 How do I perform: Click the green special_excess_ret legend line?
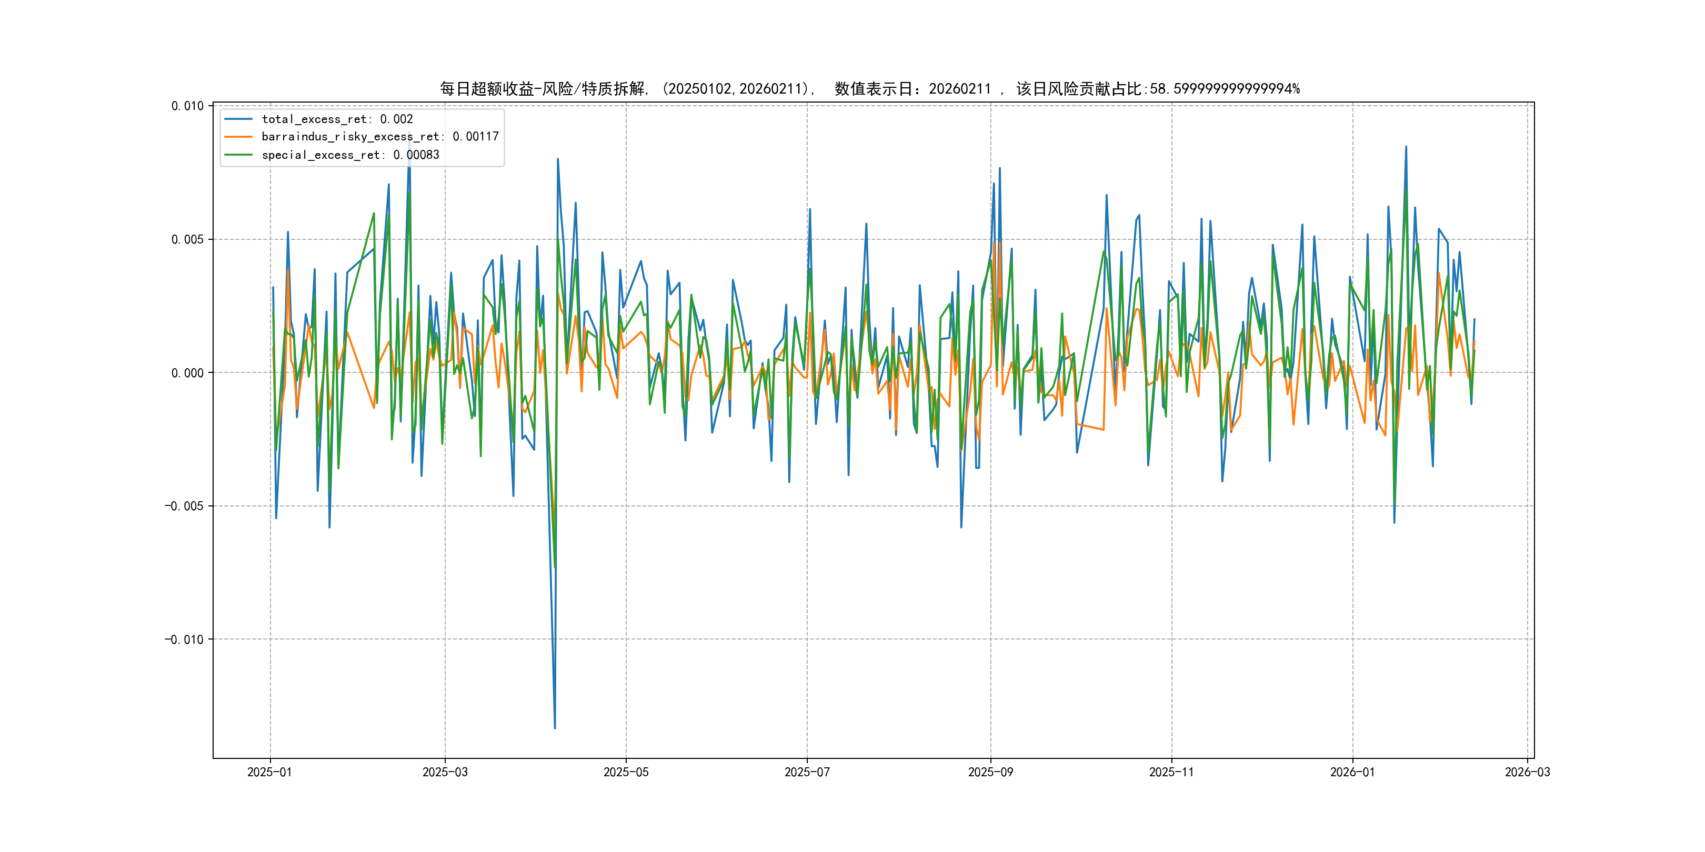tap(238, 155)
